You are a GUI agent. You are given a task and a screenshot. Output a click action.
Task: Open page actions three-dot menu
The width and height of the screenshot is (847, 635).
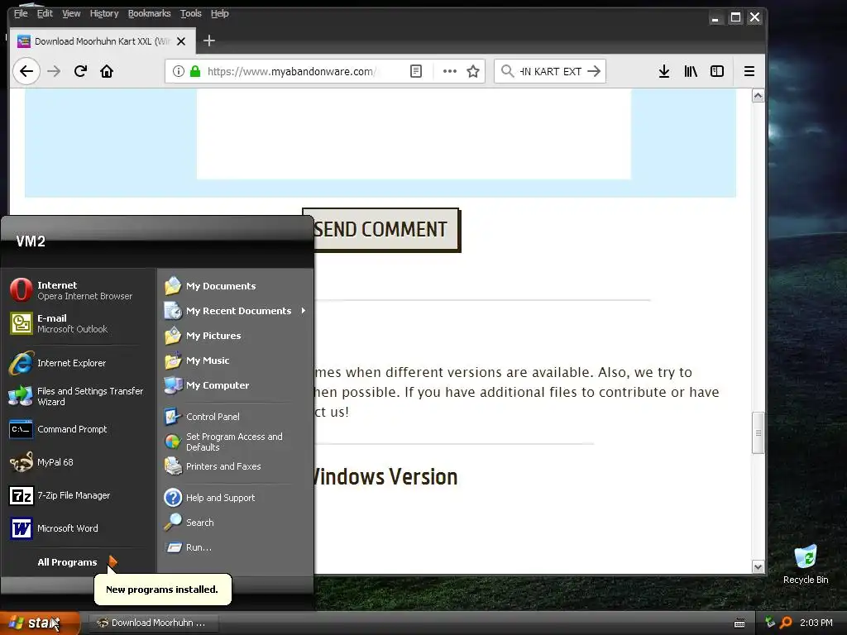point(449,71)
